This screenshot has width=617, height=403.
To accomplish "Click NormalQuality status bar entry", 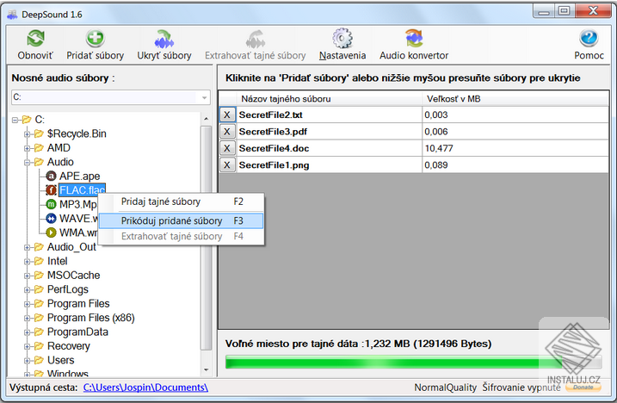I will [x=445, y=387].
